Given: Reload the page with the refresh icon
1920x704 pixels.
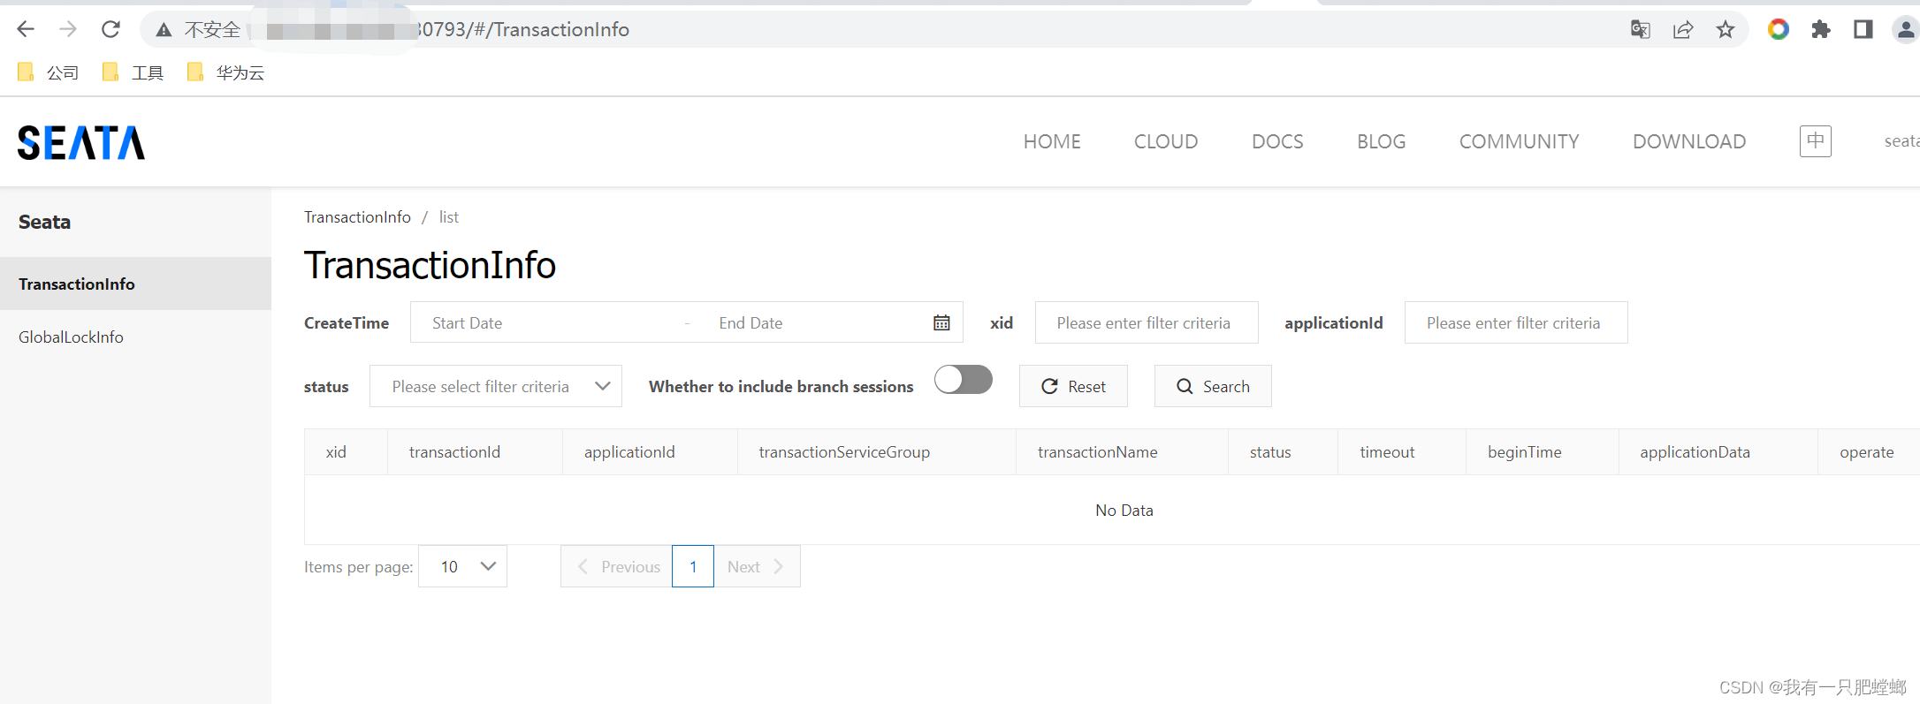Looking at the screenshot, I should pos(110,29).
